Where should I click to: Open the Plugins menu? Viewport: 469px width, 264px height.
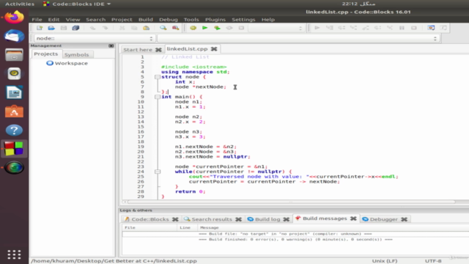point(215,20)
